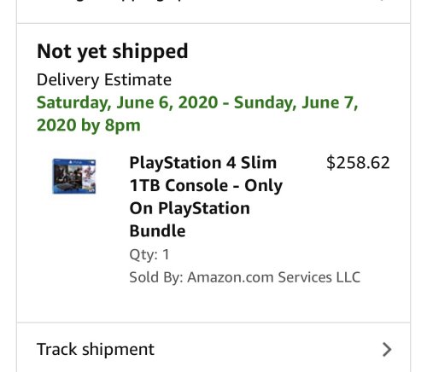Select the green 2020 by 8pm text
The height and width of the screenshot is (372, 427).
point(89,125)
